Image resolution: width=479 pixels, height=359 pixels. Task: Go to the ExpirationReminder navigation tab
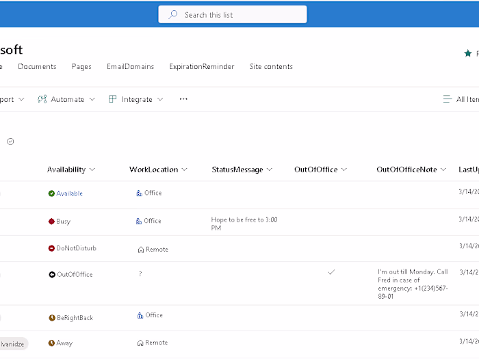(202, 66)
